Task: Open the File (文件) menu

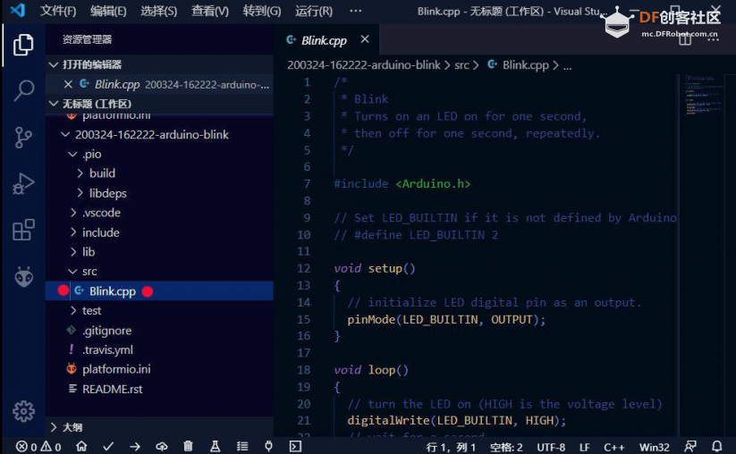Action: 58,11
